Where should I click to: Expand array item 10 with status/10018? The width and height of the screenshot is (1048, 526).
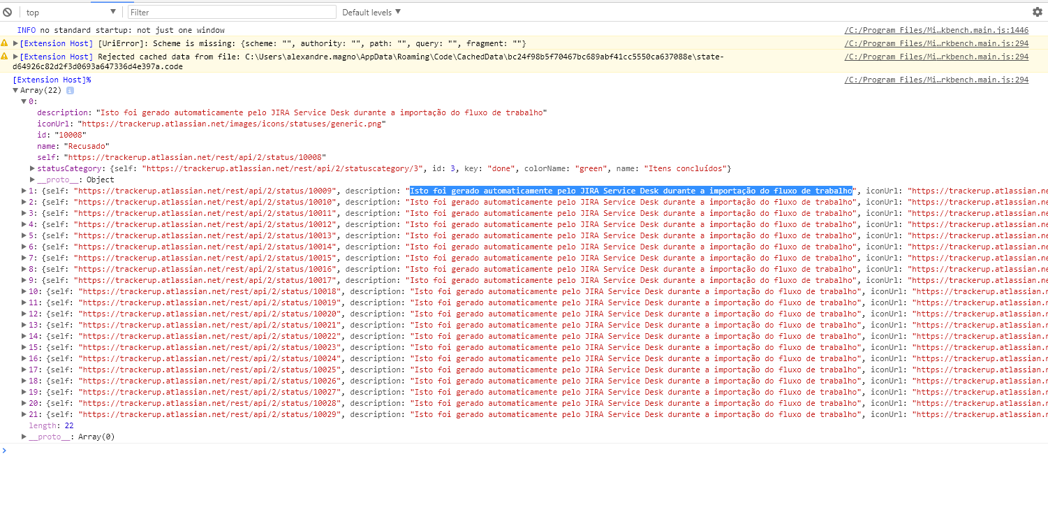coord(24,291)
